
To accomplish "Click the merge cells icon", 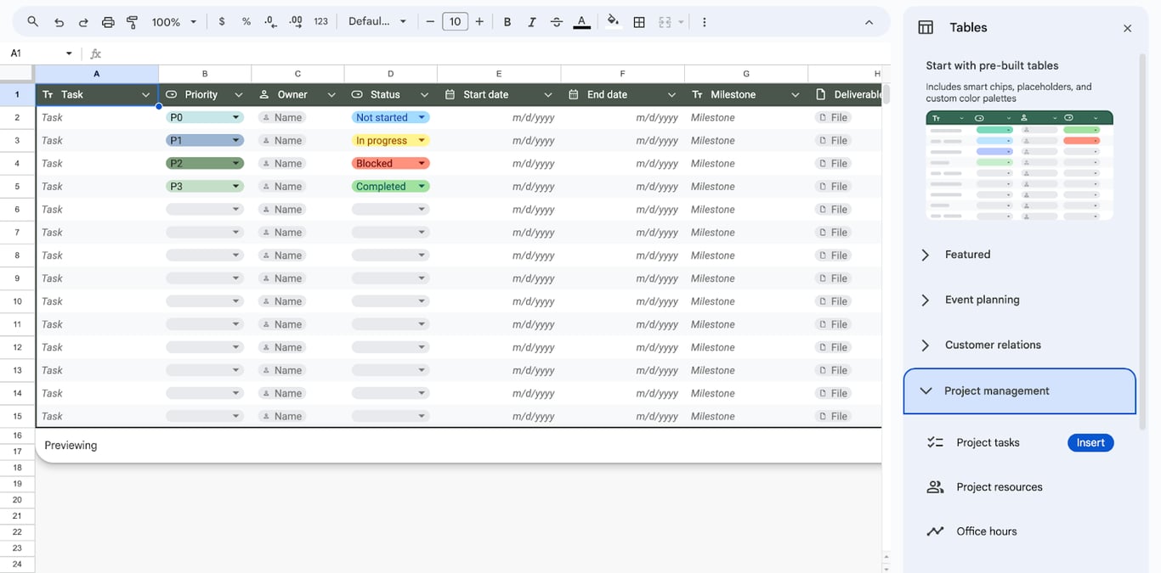I will [x=665, y=22].
